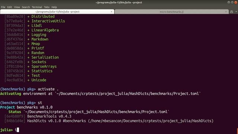Click the SparseArrays package name
The width and height of the screenshot is (238, 134).
[x=44, y=66]
